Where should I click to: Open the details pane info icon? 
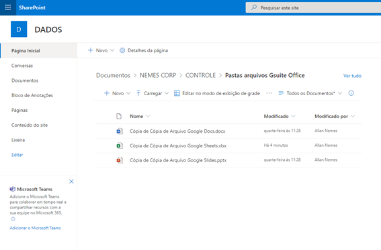pos(351,93)
